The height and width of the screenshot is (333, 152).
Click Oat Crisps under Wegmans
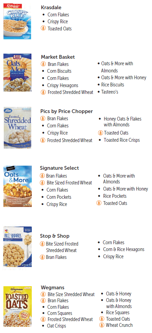(x=57, y=325)
